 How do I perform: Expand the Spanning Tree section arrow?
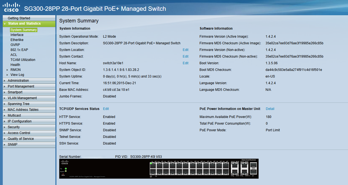tap(5, 104)
